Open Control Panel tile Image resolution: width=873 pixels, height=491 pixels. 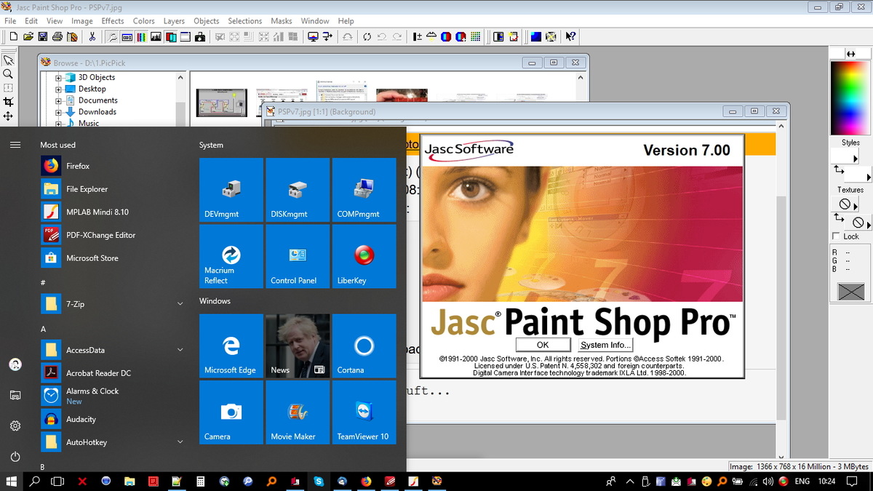point(298,256)
